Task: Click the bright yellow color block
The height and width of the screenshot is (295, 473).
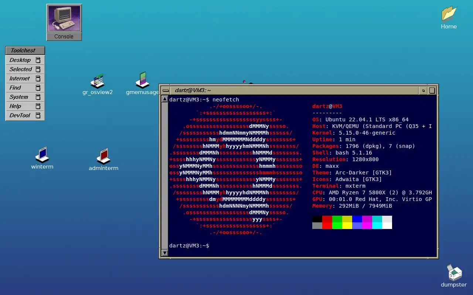Action: click(347, 226)
